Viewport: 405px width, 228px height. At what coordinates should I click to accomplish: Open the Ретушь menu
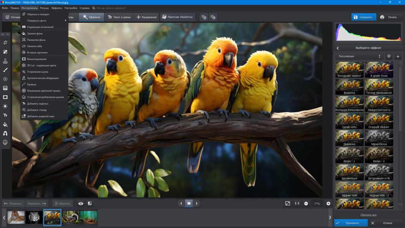pyautogui.click(x=44, y=8)
